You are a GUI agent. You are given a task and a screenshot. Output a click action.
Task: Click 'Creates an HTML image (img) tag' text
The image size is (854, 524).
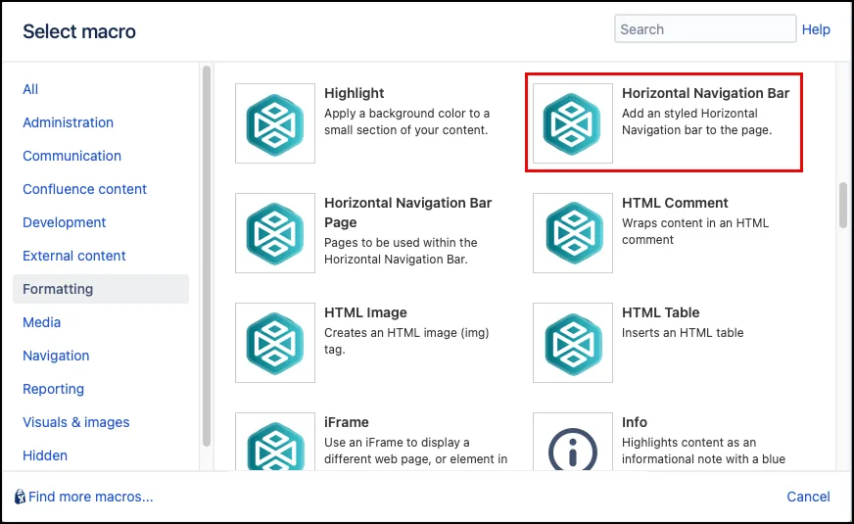(406, 341)
